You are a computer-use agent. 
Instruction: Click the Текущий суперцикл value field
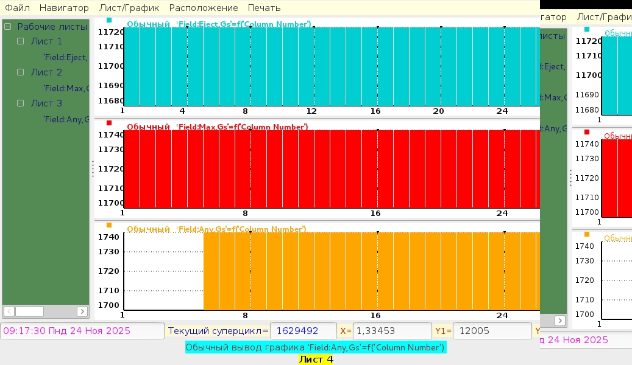303,331
